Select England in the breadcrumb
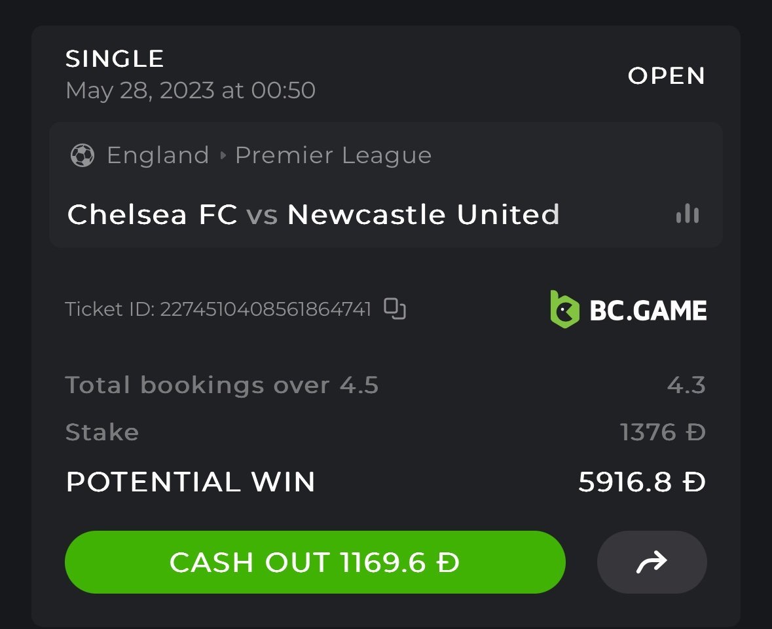Viewport: 772px width, 629px height. pos(158,156)
